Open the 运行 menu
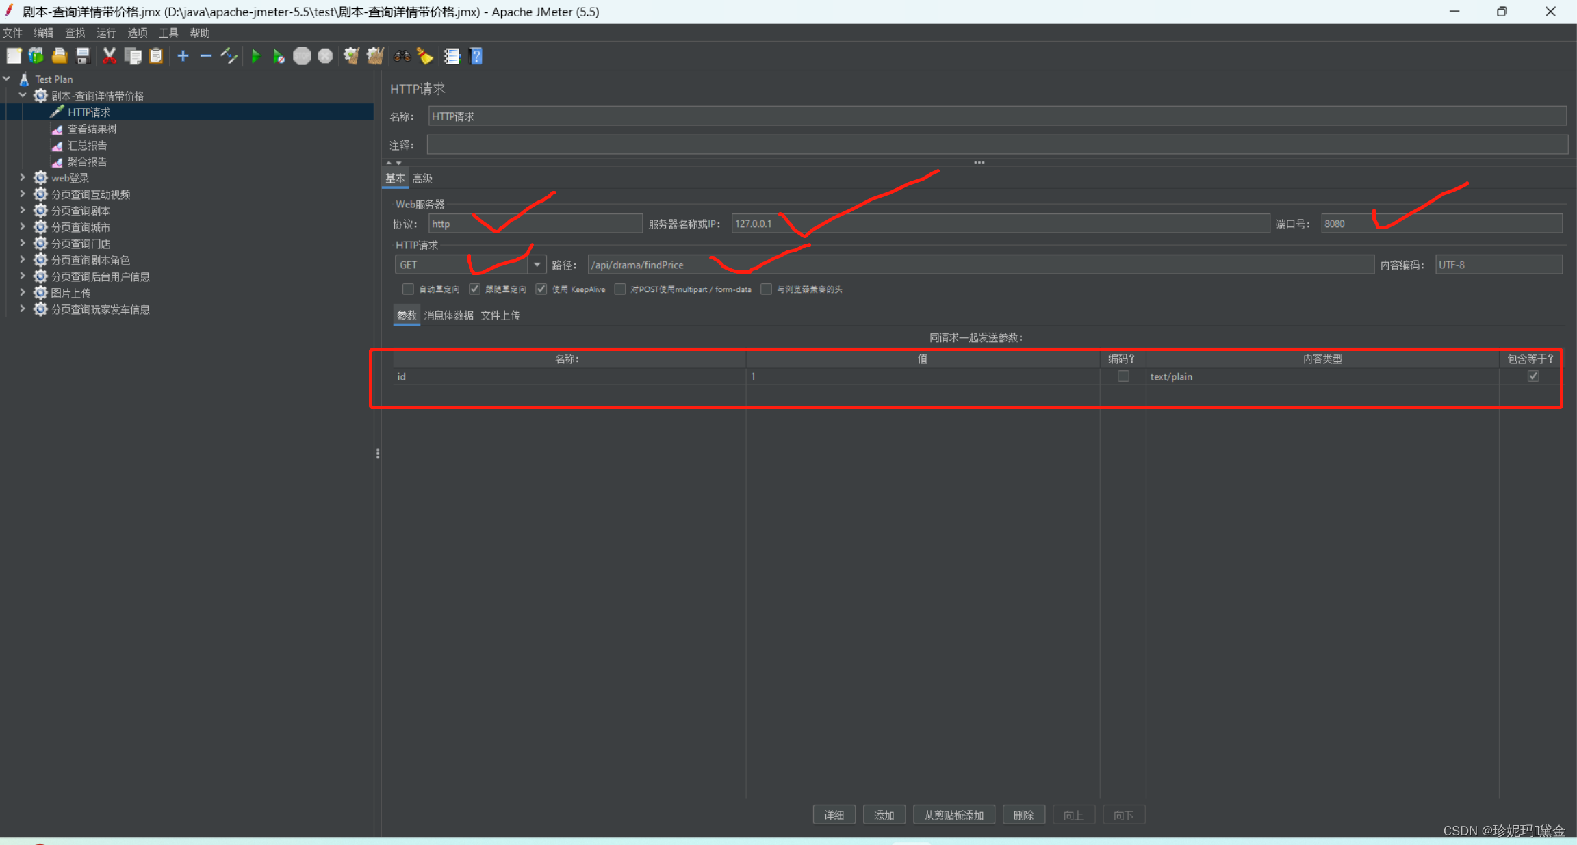This screenshot has height=845, width=1577. tap(106, 33)
